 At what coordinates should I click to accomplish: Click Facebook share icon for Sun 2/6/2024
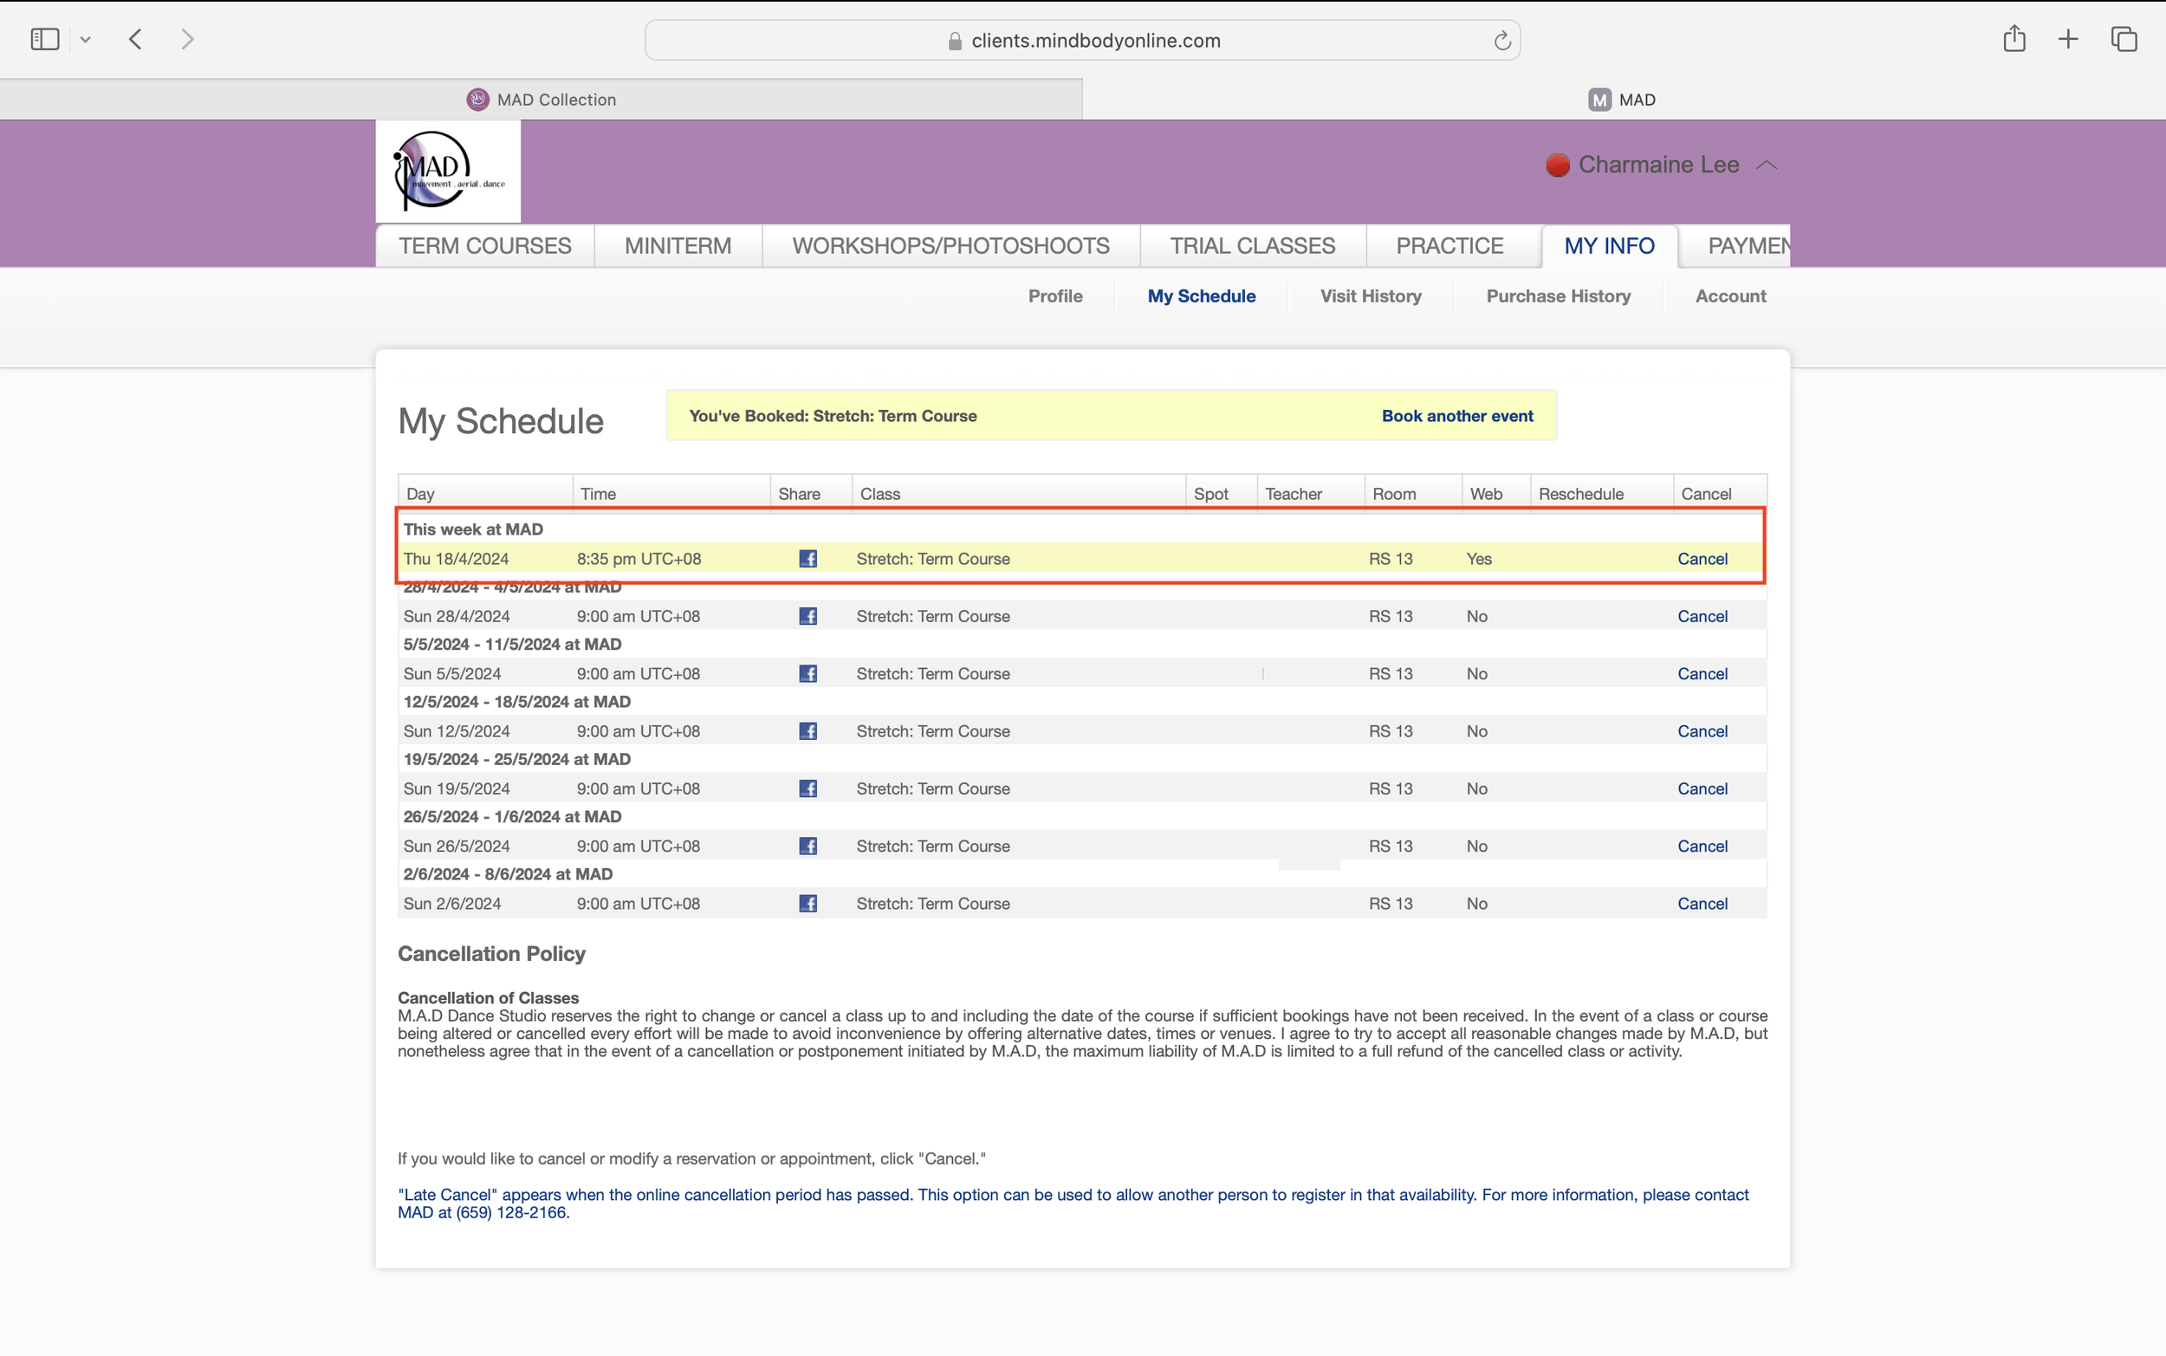(807, 903)
